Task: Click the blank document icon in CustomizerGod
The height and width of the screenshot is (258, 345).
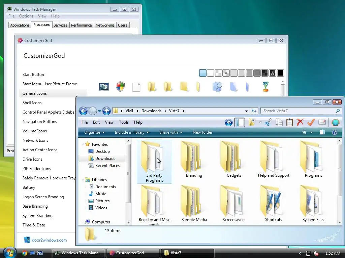Action: [136, 87]
